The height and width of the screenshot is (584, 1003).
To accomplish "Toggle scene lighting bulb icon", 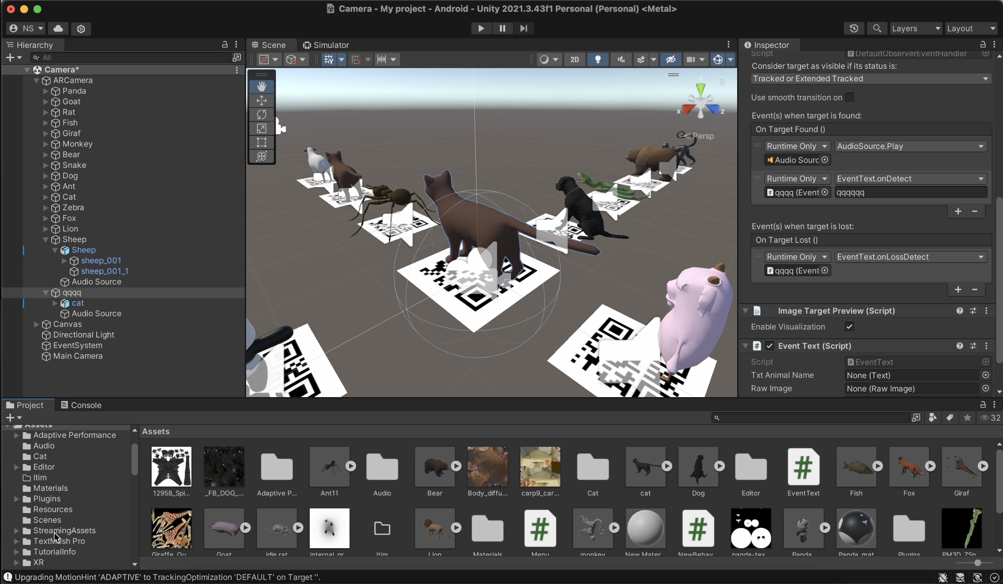I will 598,60.
